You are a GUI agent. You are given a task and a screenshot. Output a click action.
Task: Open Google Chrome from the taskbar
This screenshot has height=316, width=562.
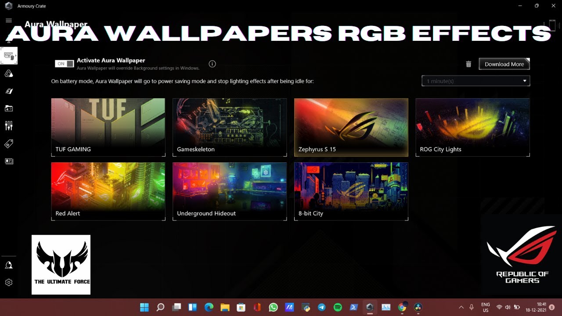tap(402, 307)
